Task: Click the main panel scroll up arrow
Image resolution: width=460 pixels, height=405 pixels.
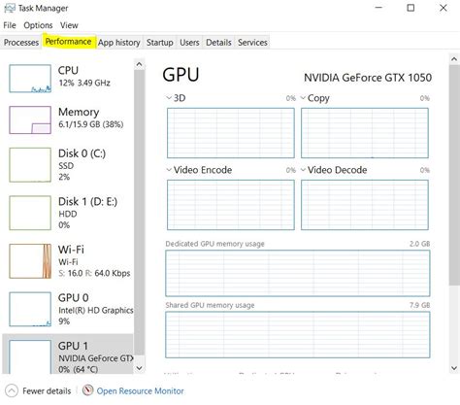Action: point(454,59)
